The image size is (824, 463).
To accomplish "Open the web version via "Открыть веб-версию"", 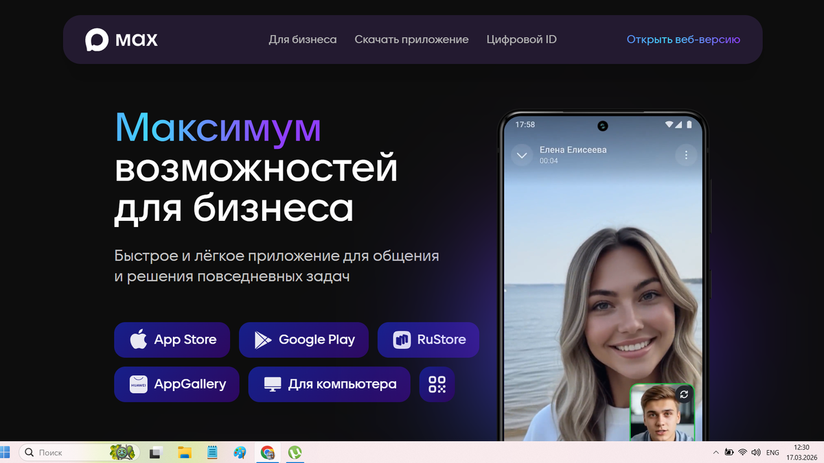I will coord(683,39).
